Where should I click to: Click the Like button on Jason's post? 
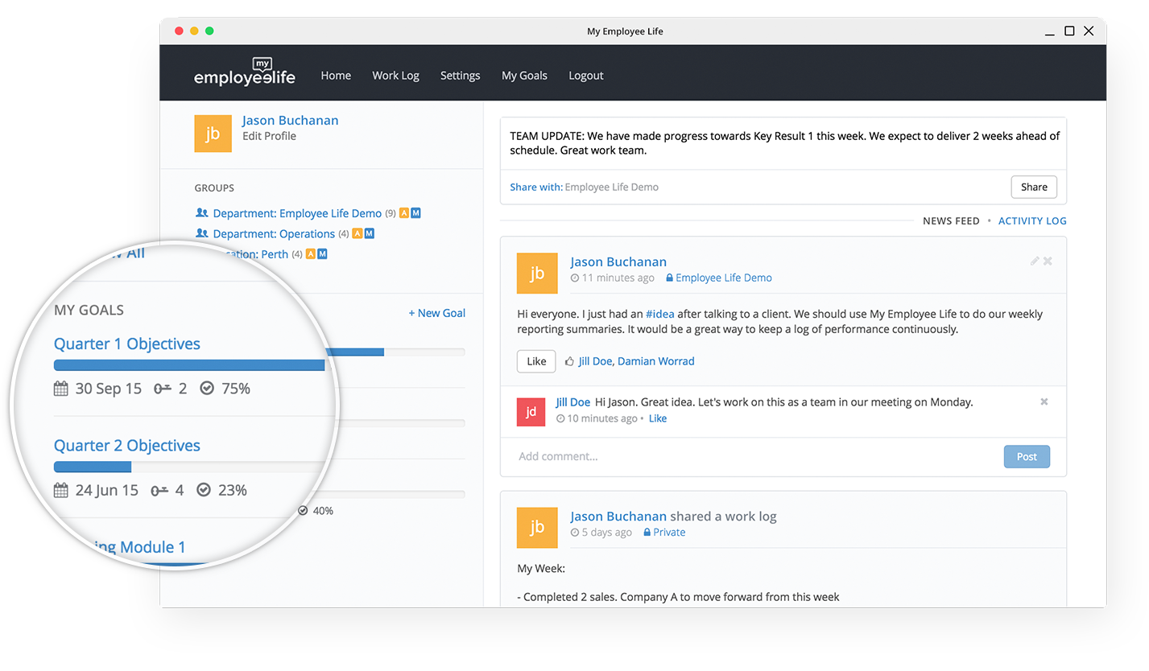[536, 361]
